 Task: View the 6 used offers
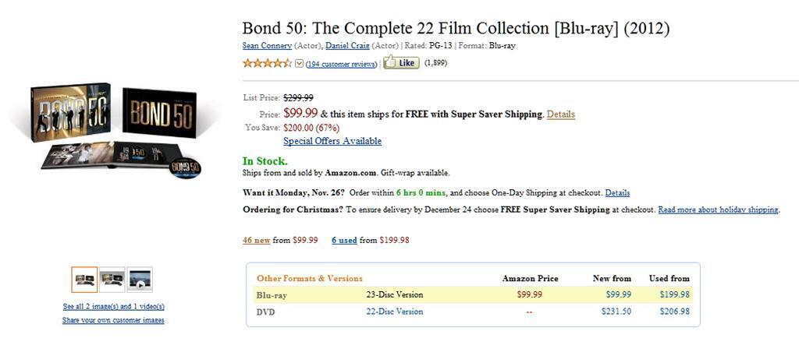coord(344,240)
